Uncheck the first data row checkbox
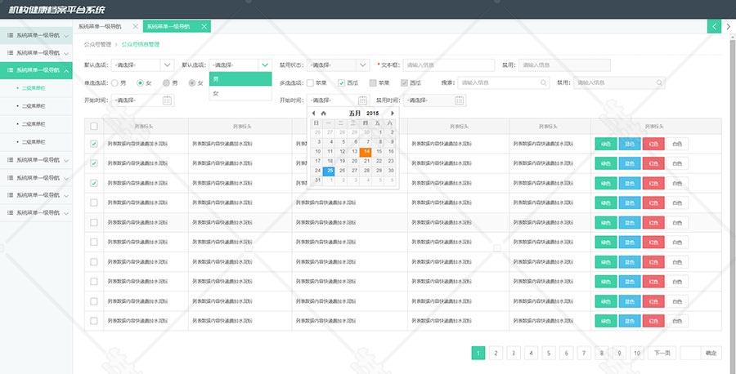Image resolution: width=736 pixels, height=374 pixels. tap(94, 144)
